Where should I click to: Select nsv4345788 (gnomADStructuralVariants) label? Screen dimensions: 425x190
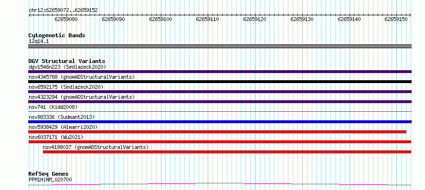coord(82,77)
